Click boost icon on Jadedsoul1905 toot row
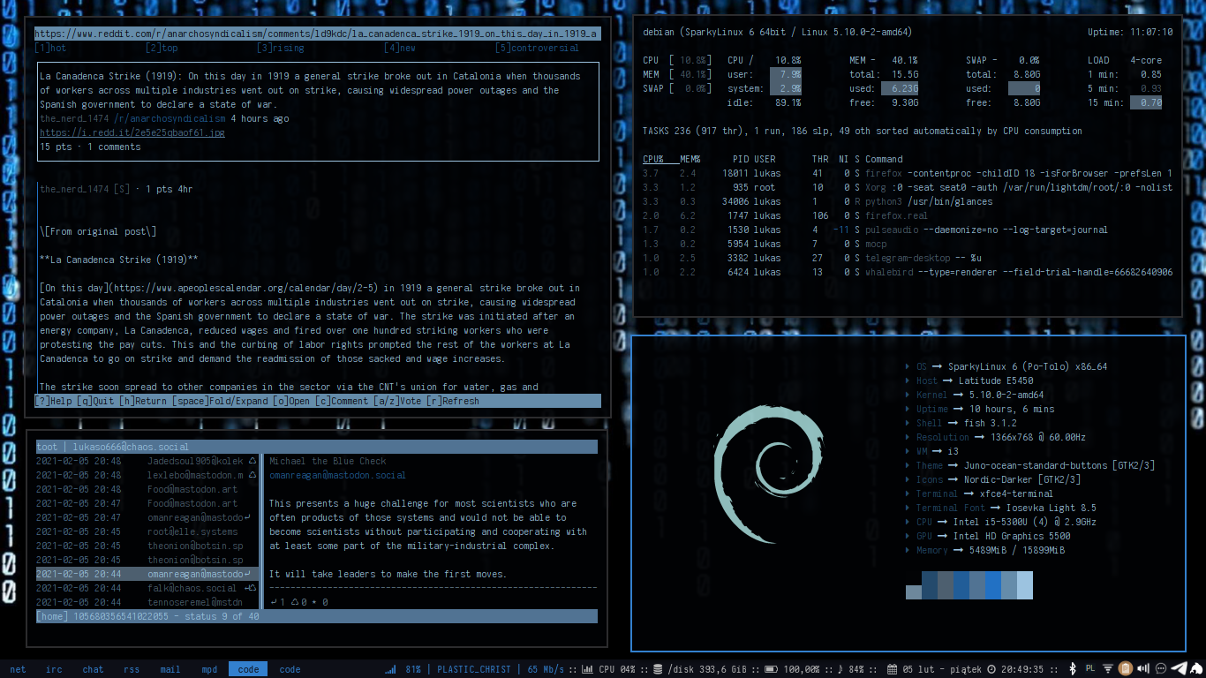Screen dimensions: 1206x678 pos(253,461)
